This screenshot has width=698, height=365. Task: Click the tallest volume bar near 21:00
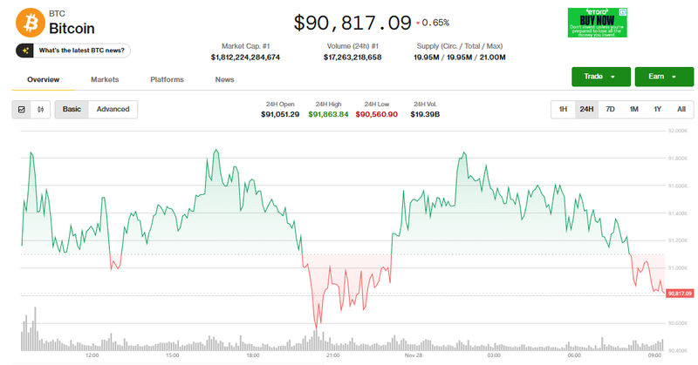click(x=316, y=335)
